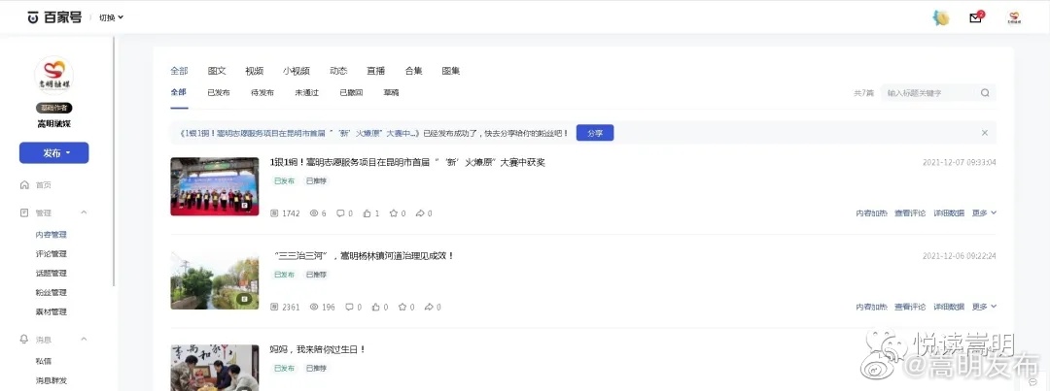
Task: Filter by 已撤回 status
Action: 351,93
